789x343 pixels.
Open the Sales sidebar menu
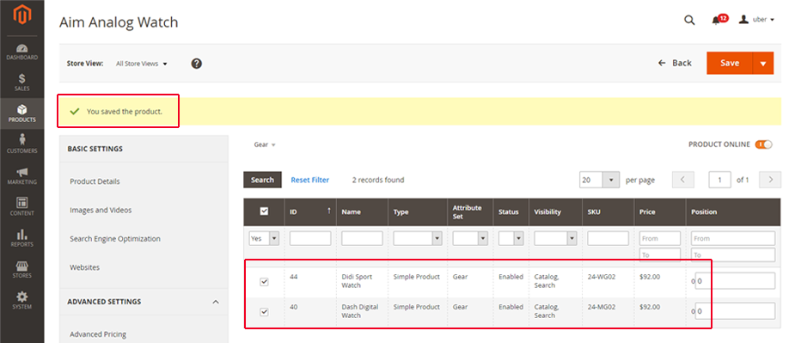(x=21, y=83)
